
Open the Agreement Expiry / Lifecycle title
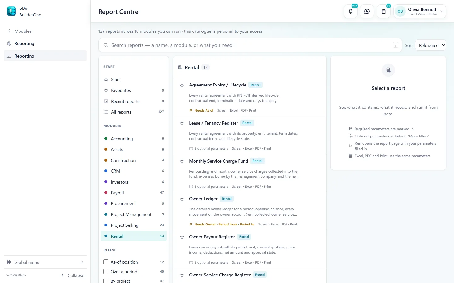(218, 85)
